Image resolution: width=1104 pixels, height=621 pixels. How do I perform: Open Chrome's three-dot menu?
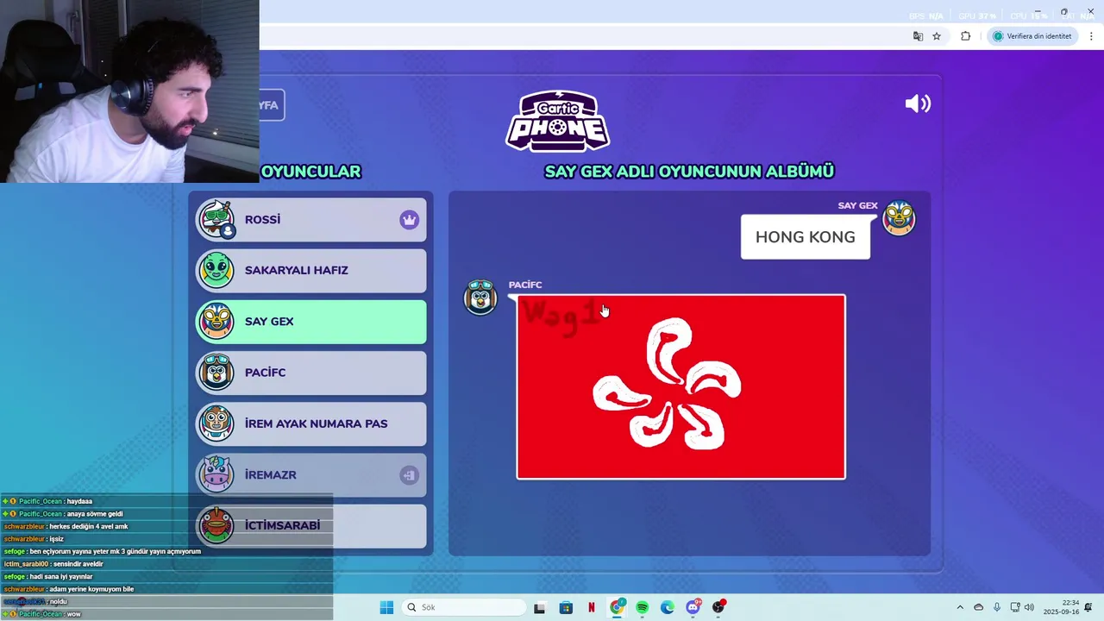click(1091, 36)
